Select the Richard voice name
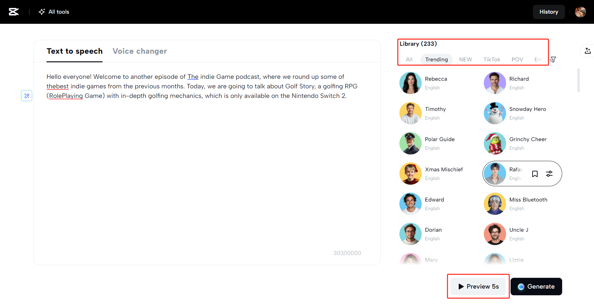Image resolution: width=594 pixels, height=308 pixels. point(519,79)
